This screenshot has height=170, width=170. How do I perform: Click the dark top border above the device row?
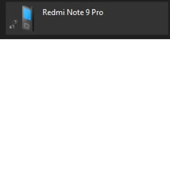[x=85, y=1]
